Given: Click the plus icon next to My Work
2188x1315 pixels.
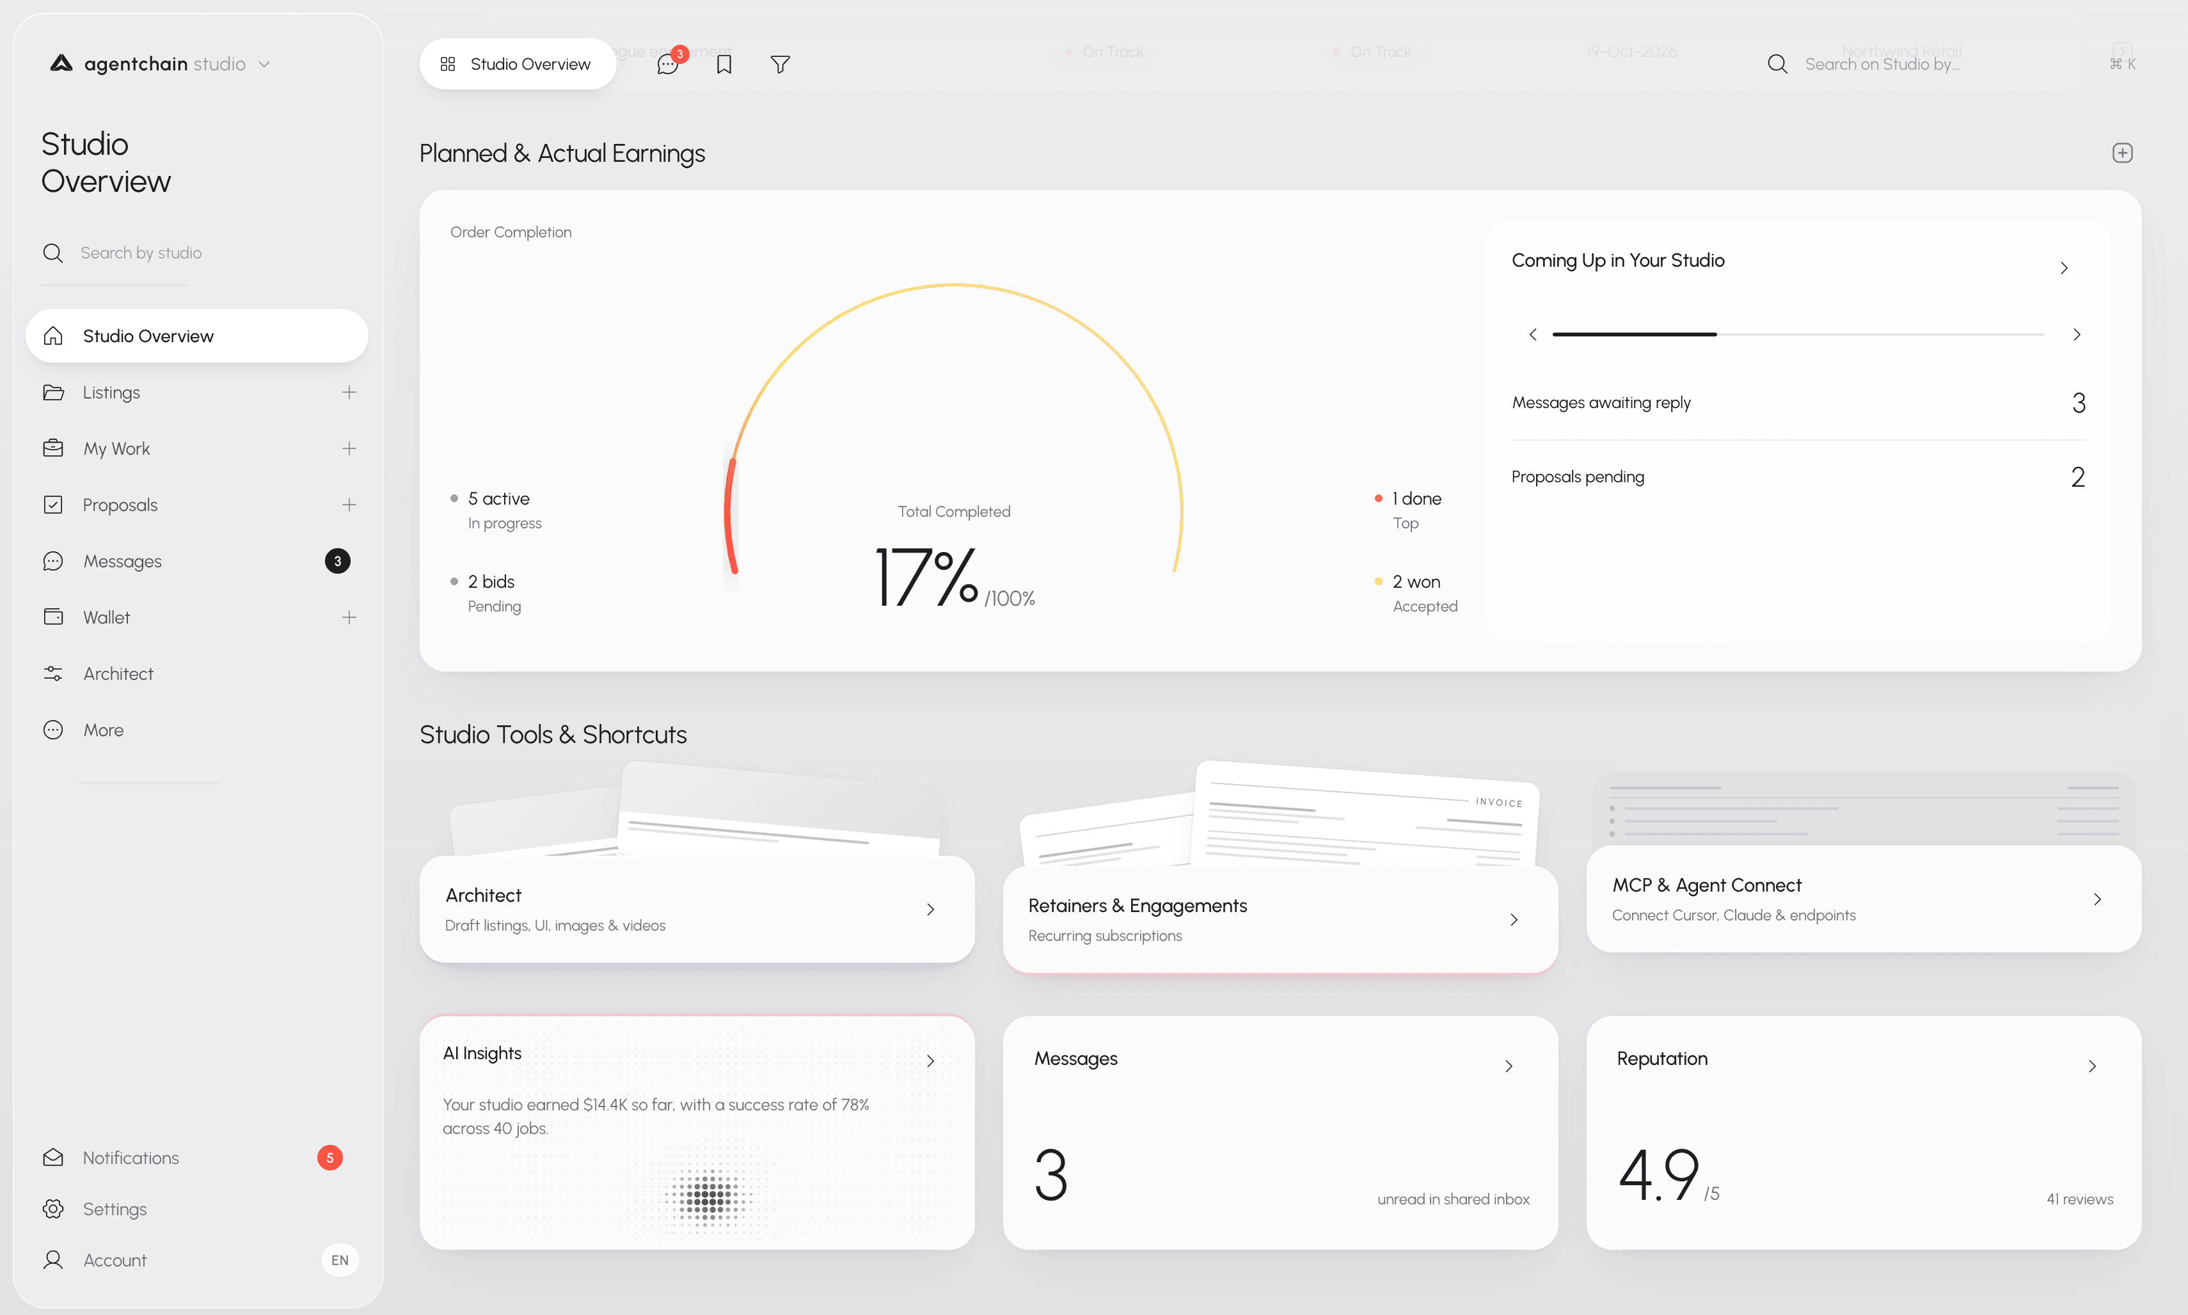Looking at the screenshot, I should (349, 448).
